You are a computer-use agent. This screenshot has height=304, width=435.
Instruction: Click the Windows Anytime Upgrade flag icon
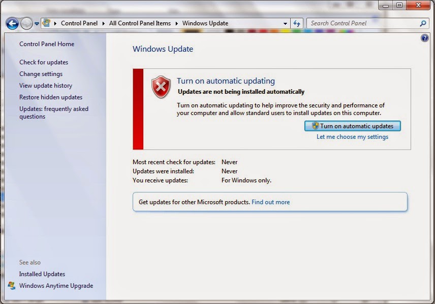coord(12,285)
